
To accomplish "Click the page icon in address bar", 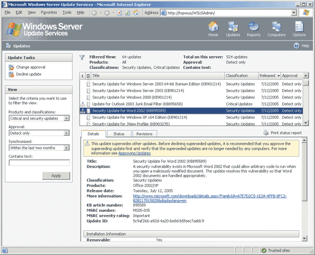I will [164, 13].
